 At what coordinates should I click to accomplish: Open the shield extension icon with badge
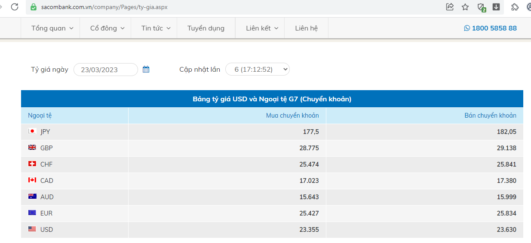pyautogui.click(x=481, y=7)
